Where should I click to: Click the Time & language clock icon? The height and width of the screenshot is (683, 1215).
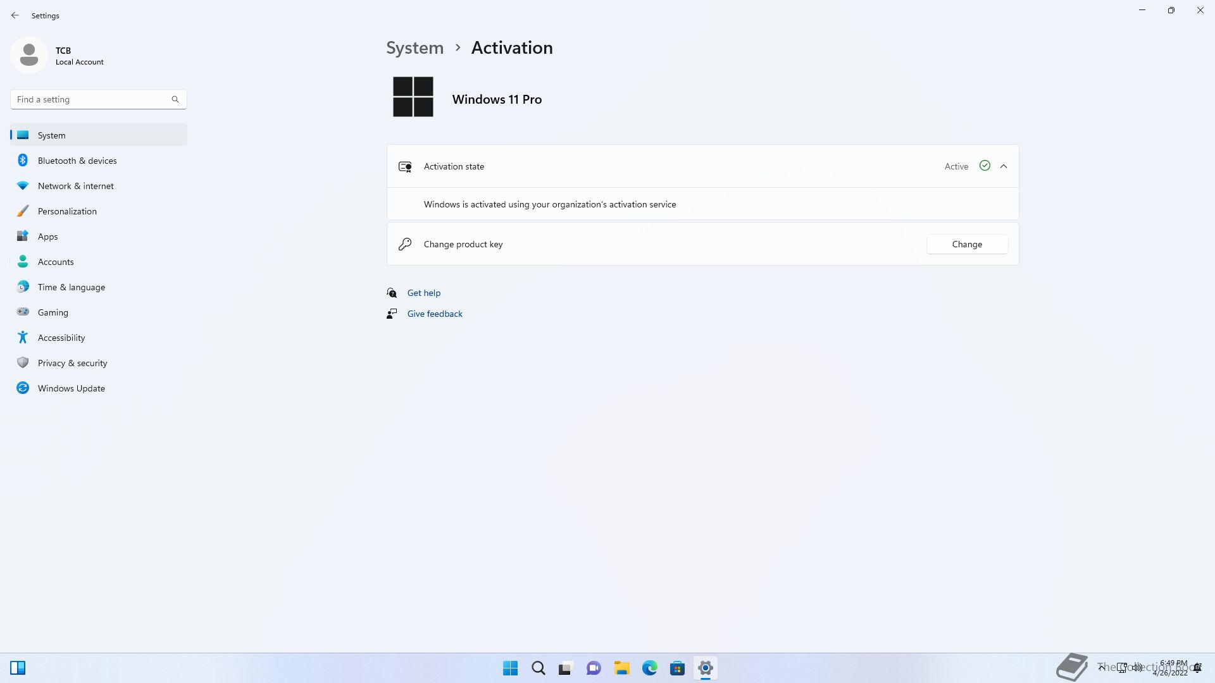23,287
